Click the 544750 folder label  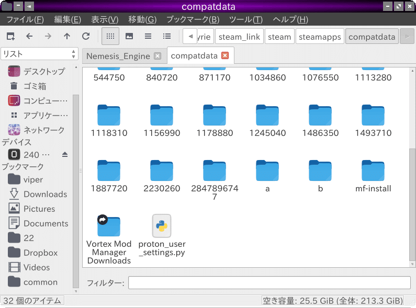[x=109, y=77]
